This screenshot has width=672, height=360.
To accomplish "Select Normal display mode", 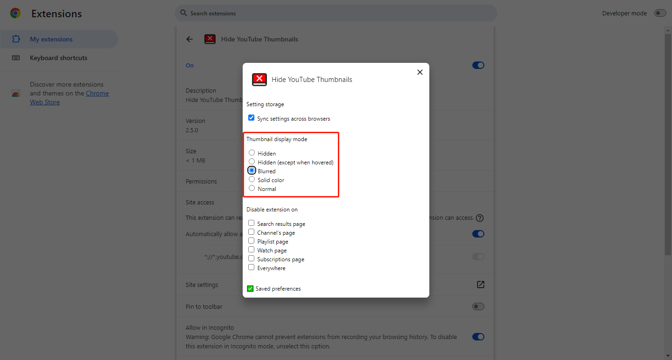I will pyautogui.click(x=252, y=188).
